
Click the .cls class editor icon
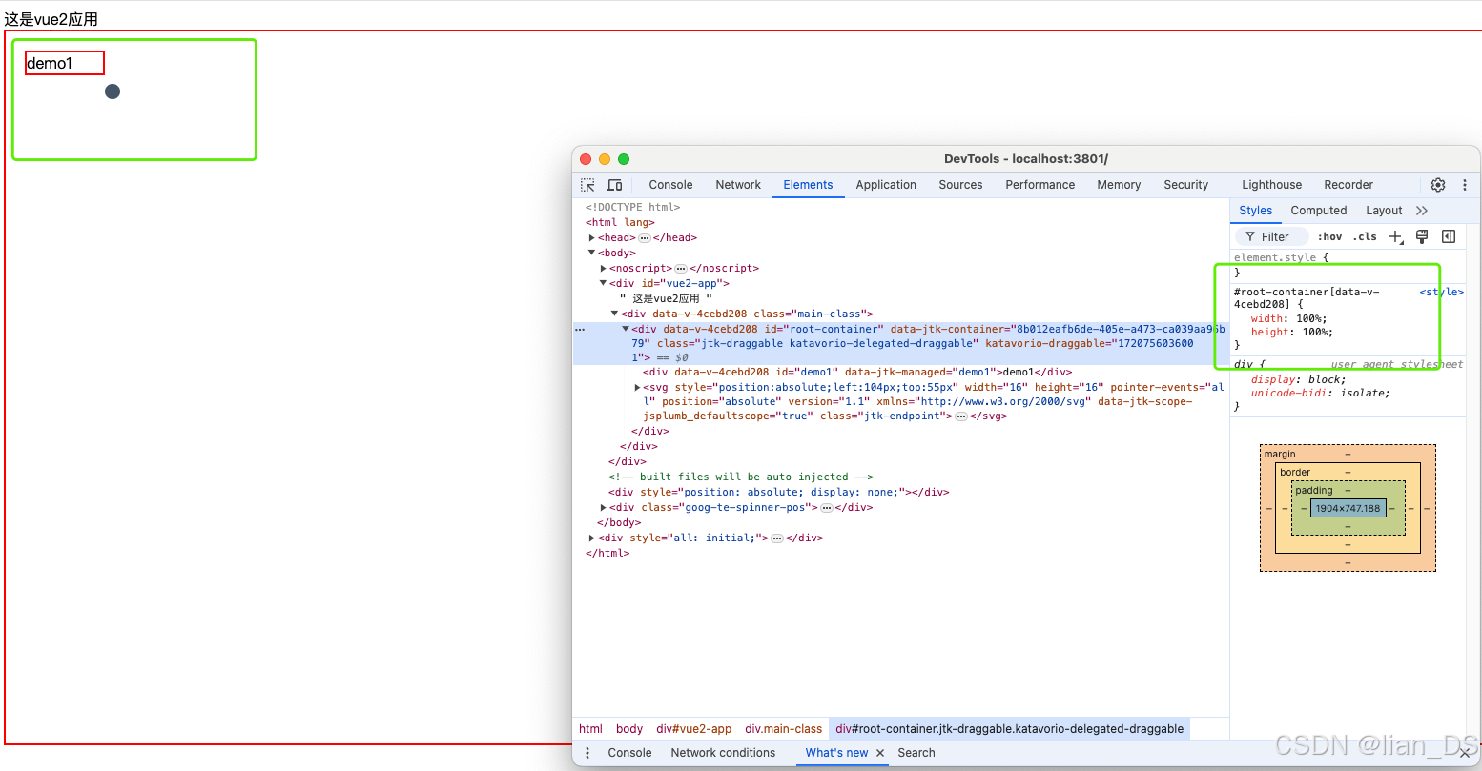coord(1365,236)
